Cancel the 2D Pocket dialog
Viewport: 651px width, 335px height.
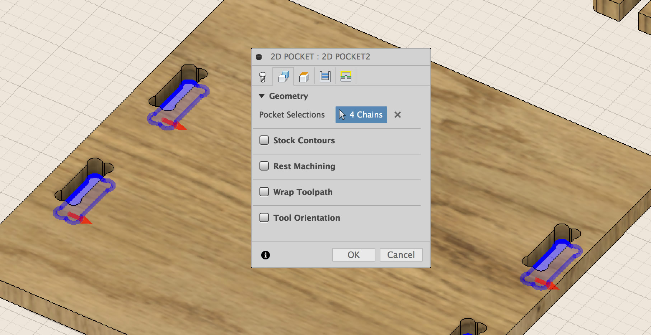(x=401, y=255)
